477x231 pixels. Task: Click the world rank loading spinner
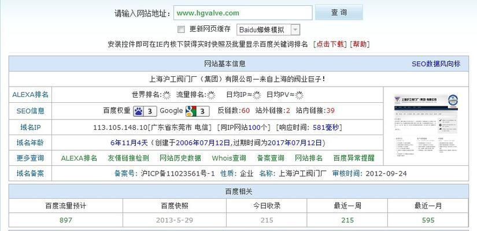(167, 95)
